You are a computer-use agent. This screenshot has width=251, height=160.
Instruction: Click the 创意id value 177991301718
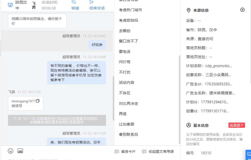215,111
